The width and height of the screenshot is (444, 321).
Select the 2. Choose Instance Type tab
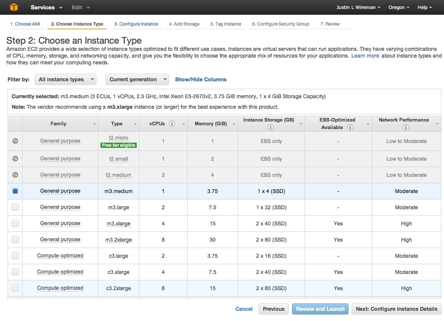click(77, 24)
